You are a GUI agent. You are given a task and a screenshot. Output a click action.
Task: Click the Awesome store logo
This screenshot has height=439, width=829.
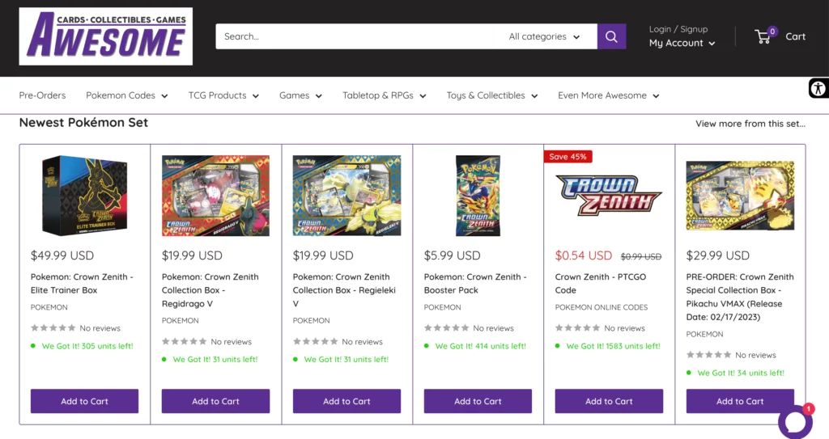pyautogui.click(x=106, y=36)
